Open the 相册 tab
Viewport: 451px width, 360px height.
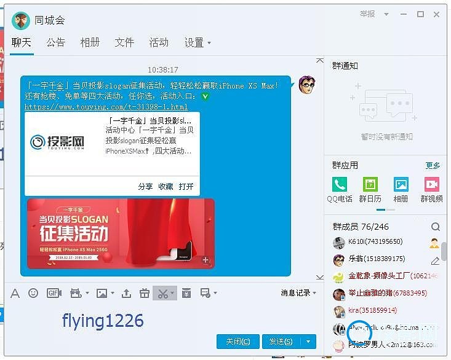[90, 43]
